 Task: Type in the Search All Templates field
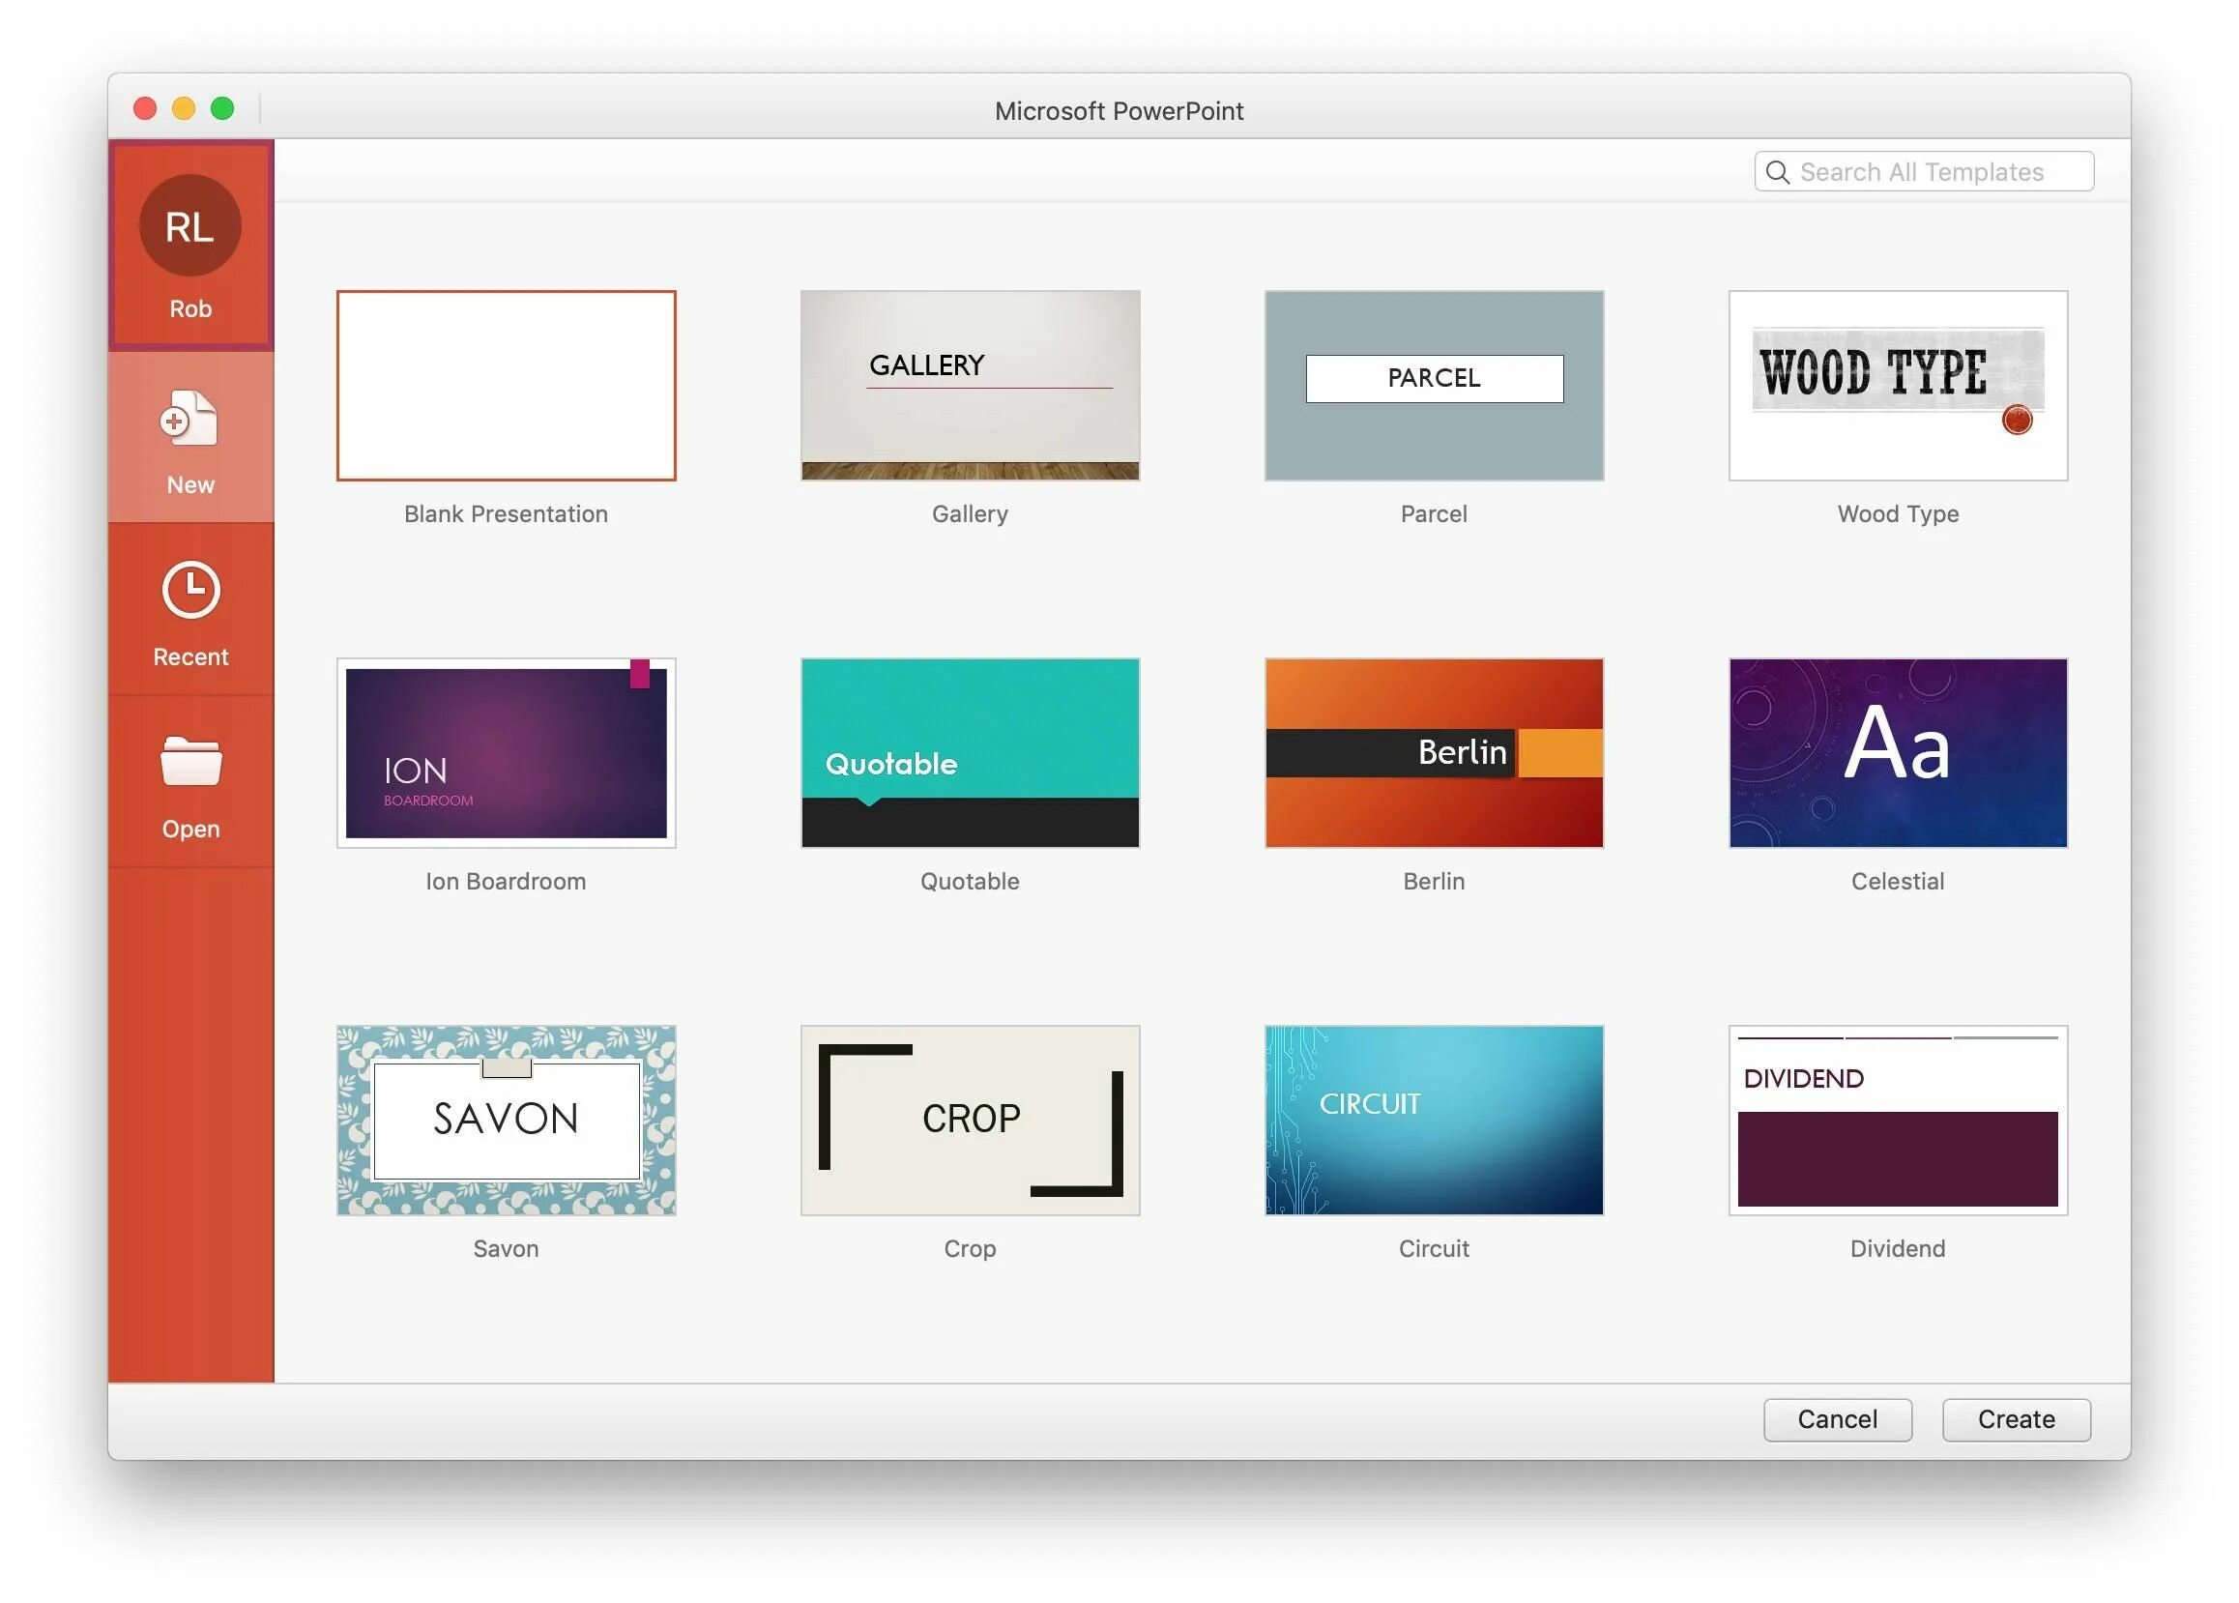[x=1934, y=172]
